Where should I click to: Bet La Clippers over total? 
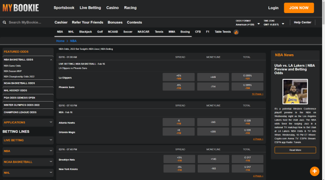point(247,77)
